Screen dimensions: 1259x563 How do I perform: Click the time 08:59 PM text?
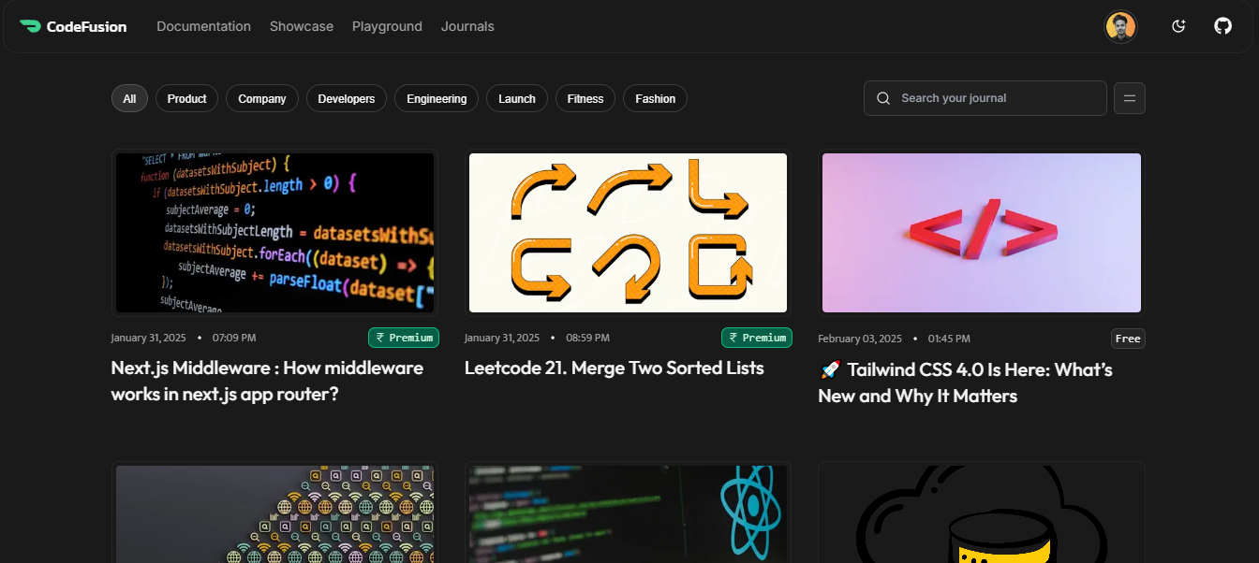(587, 338)
